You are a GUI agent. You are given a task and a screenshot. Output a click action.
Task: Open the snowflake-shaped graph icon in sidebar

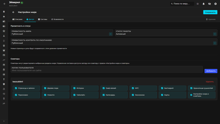pos(4,31)
